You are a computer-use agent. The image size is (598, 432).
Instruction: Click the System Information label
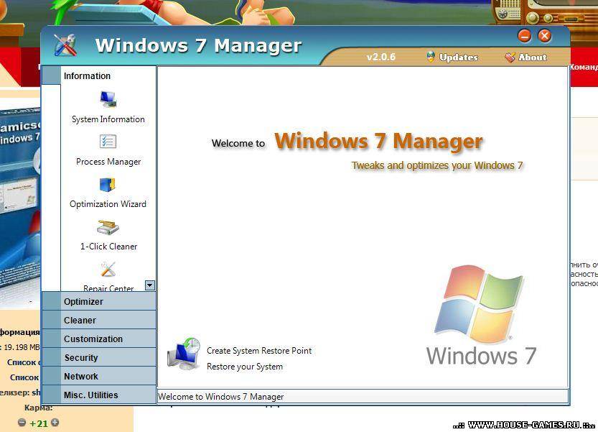pos(108,119)
